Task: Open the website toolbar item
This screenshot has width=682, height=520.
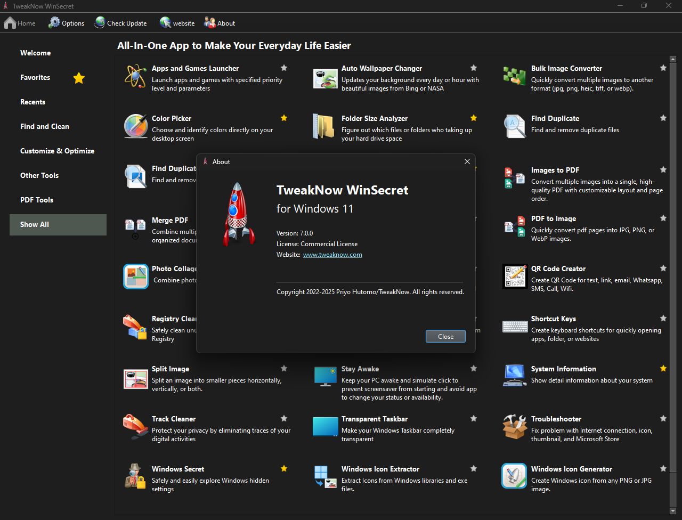Action: (x=177, y=23)
